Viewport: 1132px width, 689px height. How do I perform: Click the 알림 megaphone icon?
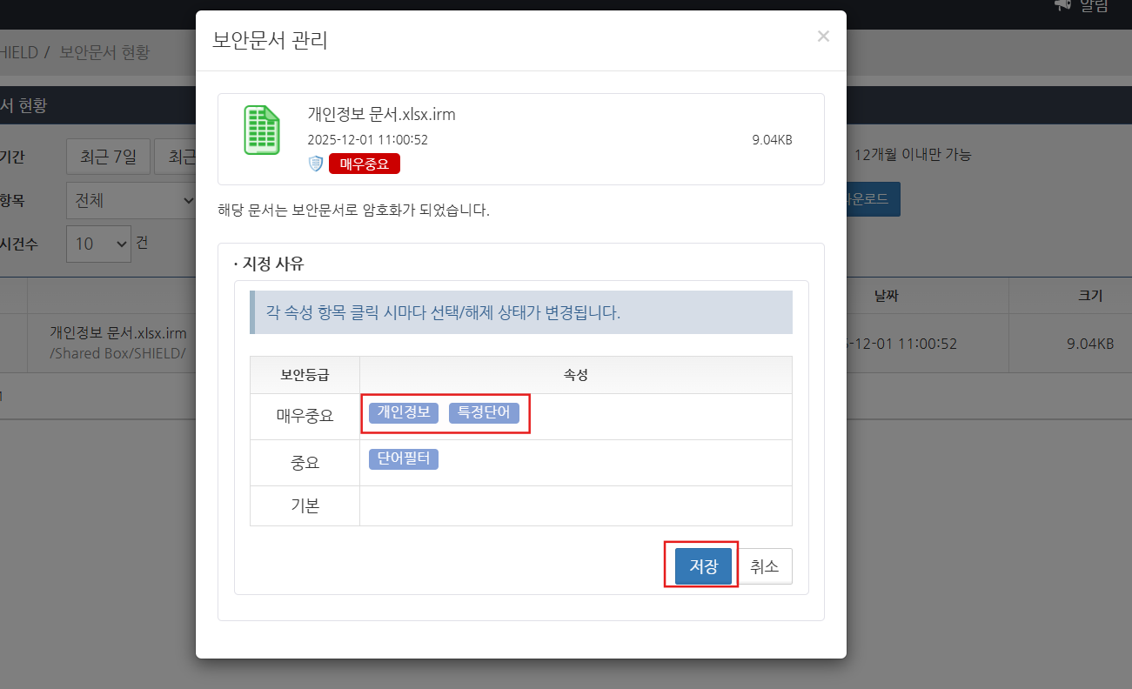pos(1062,5)
